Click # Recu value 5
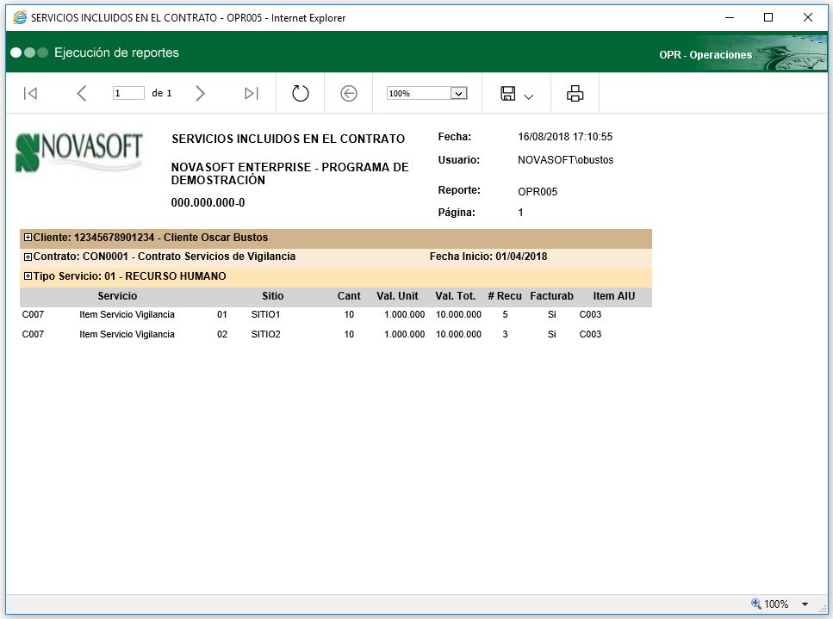 point(505,315)
